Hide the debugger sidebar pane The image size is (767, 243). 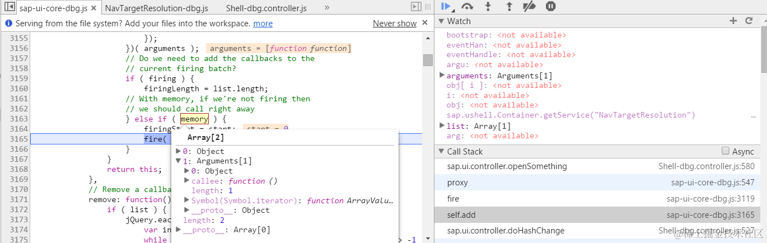[x=416, y=7]
